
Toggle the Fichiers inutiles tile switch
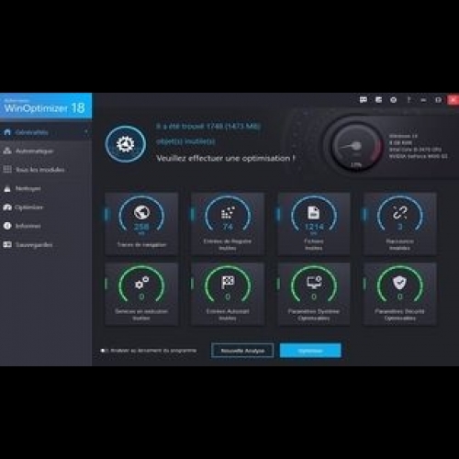point(278,214)
